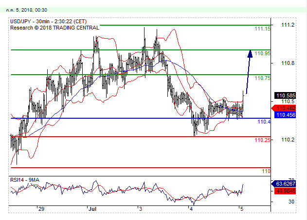The image size is (307, 220).
Task: Click the date header ค.ศ. 5, 2018, 00:30
Action: pyautogui.click(x=27, y=10)
